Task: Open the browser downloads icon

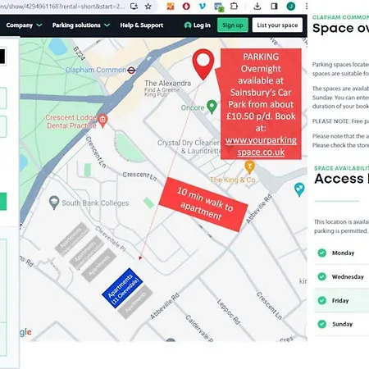Action: (x=257, y=6)
